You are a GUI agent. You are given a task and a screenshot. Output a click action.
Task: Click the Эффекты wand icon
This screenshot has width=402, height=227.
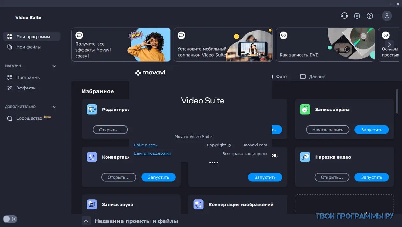[10, 88]
